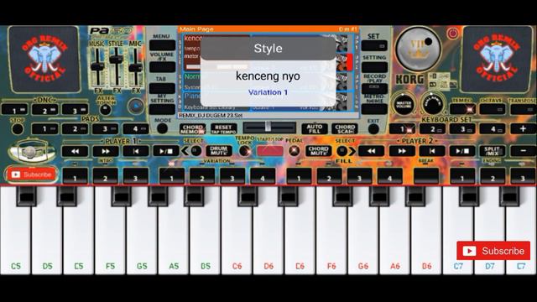Select Pad 3
Screen dimensions: 537x302
[x=105, y=129]
